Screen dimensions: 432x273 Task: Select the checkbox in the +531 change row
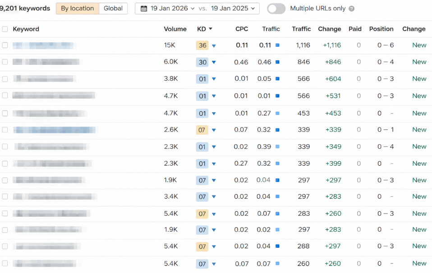click(x=5, y=96)
